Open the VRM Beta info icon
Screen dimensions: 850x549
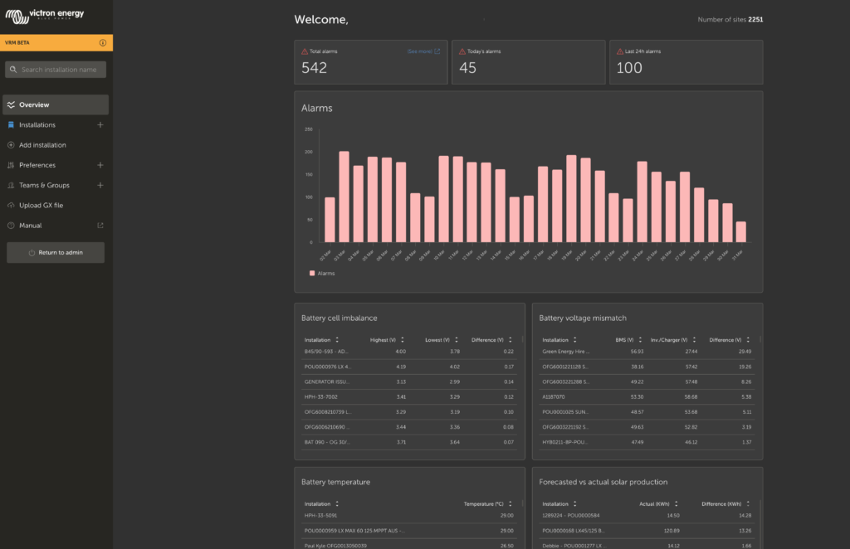(x=102, y=43)
